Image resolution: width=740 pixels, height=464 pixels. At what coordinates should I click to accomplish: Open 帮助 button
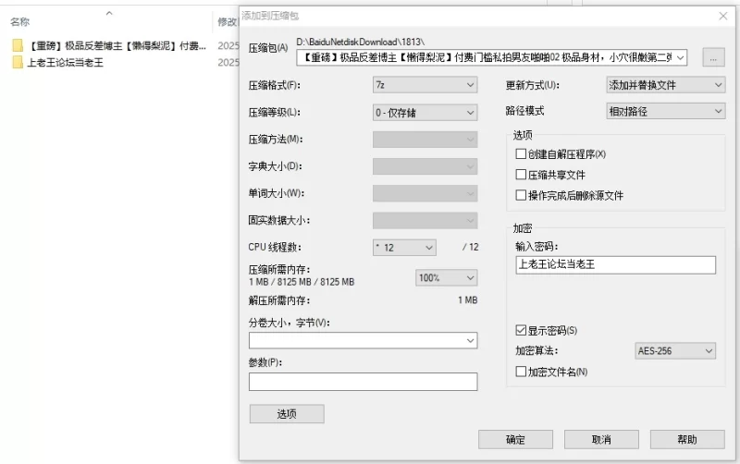click(x=687, y=439)
